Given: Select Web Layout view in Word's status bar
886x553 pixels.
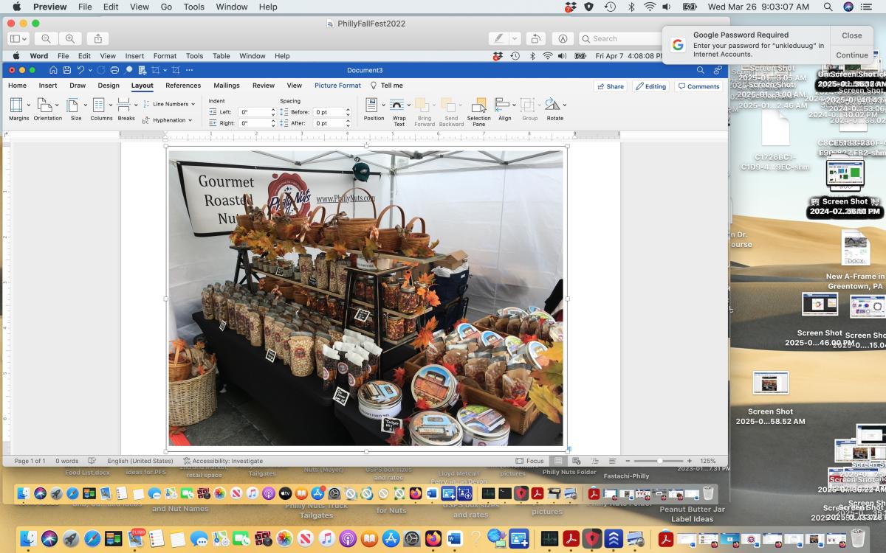Looking at the screenshot, I should 577,461.
